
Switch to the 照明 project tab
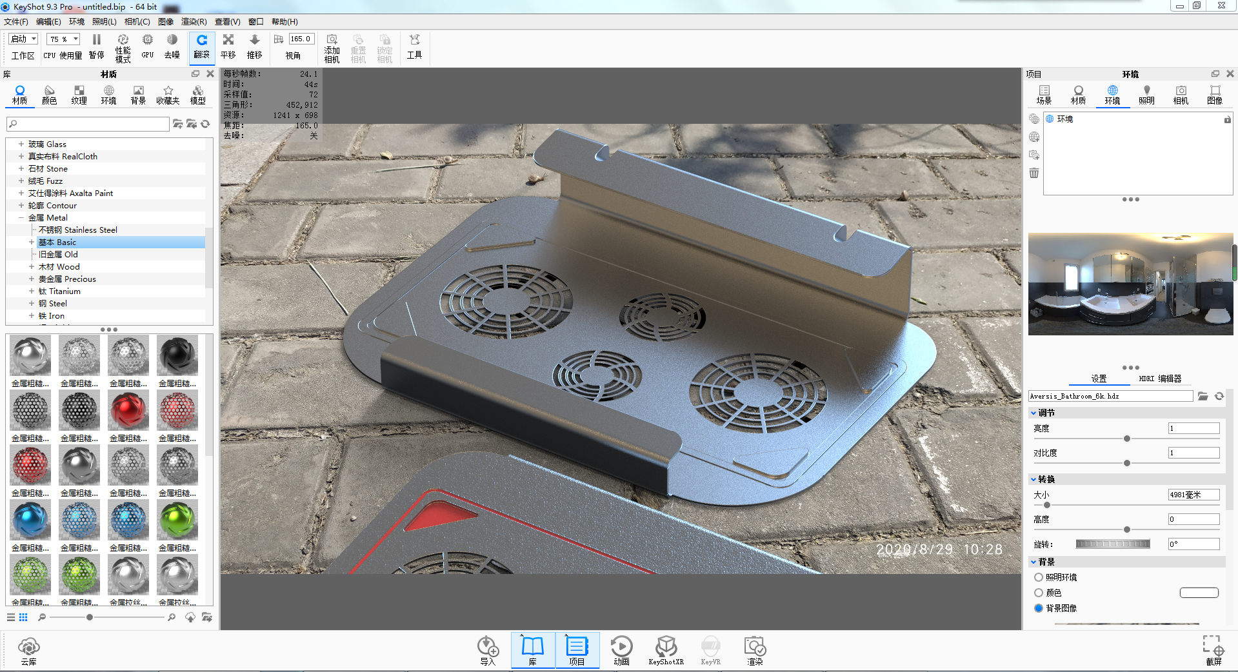point(1146,95)
